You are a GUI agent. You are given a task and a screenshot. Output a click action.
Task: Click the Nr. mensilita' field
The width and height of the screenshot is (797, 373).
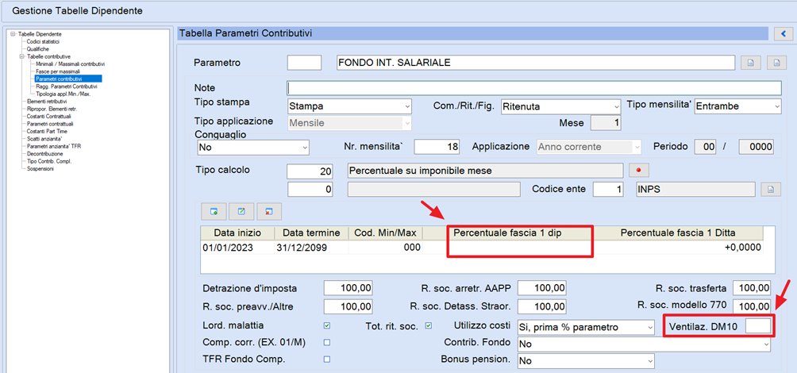pyautogui.click(x=437, y=148)
